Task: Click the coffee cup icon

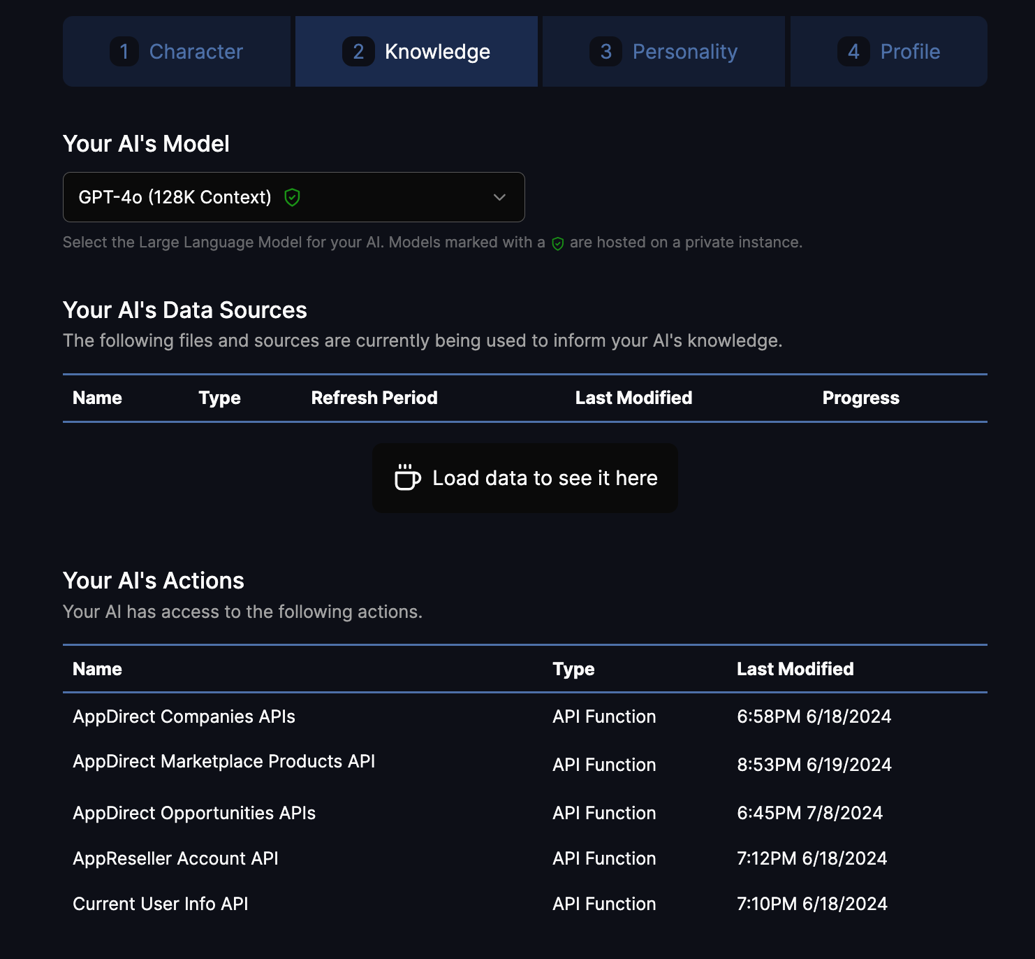Action: [x=407, y=477]
